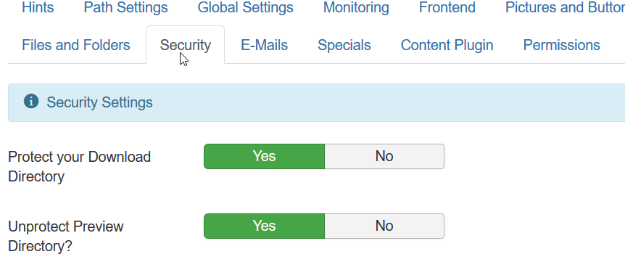Open the Pictures and Buttons tab
This screenshot has height=262, width=625.
pos(566,7)
